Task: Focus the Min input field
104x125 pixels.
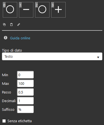Action: (25, 75)
